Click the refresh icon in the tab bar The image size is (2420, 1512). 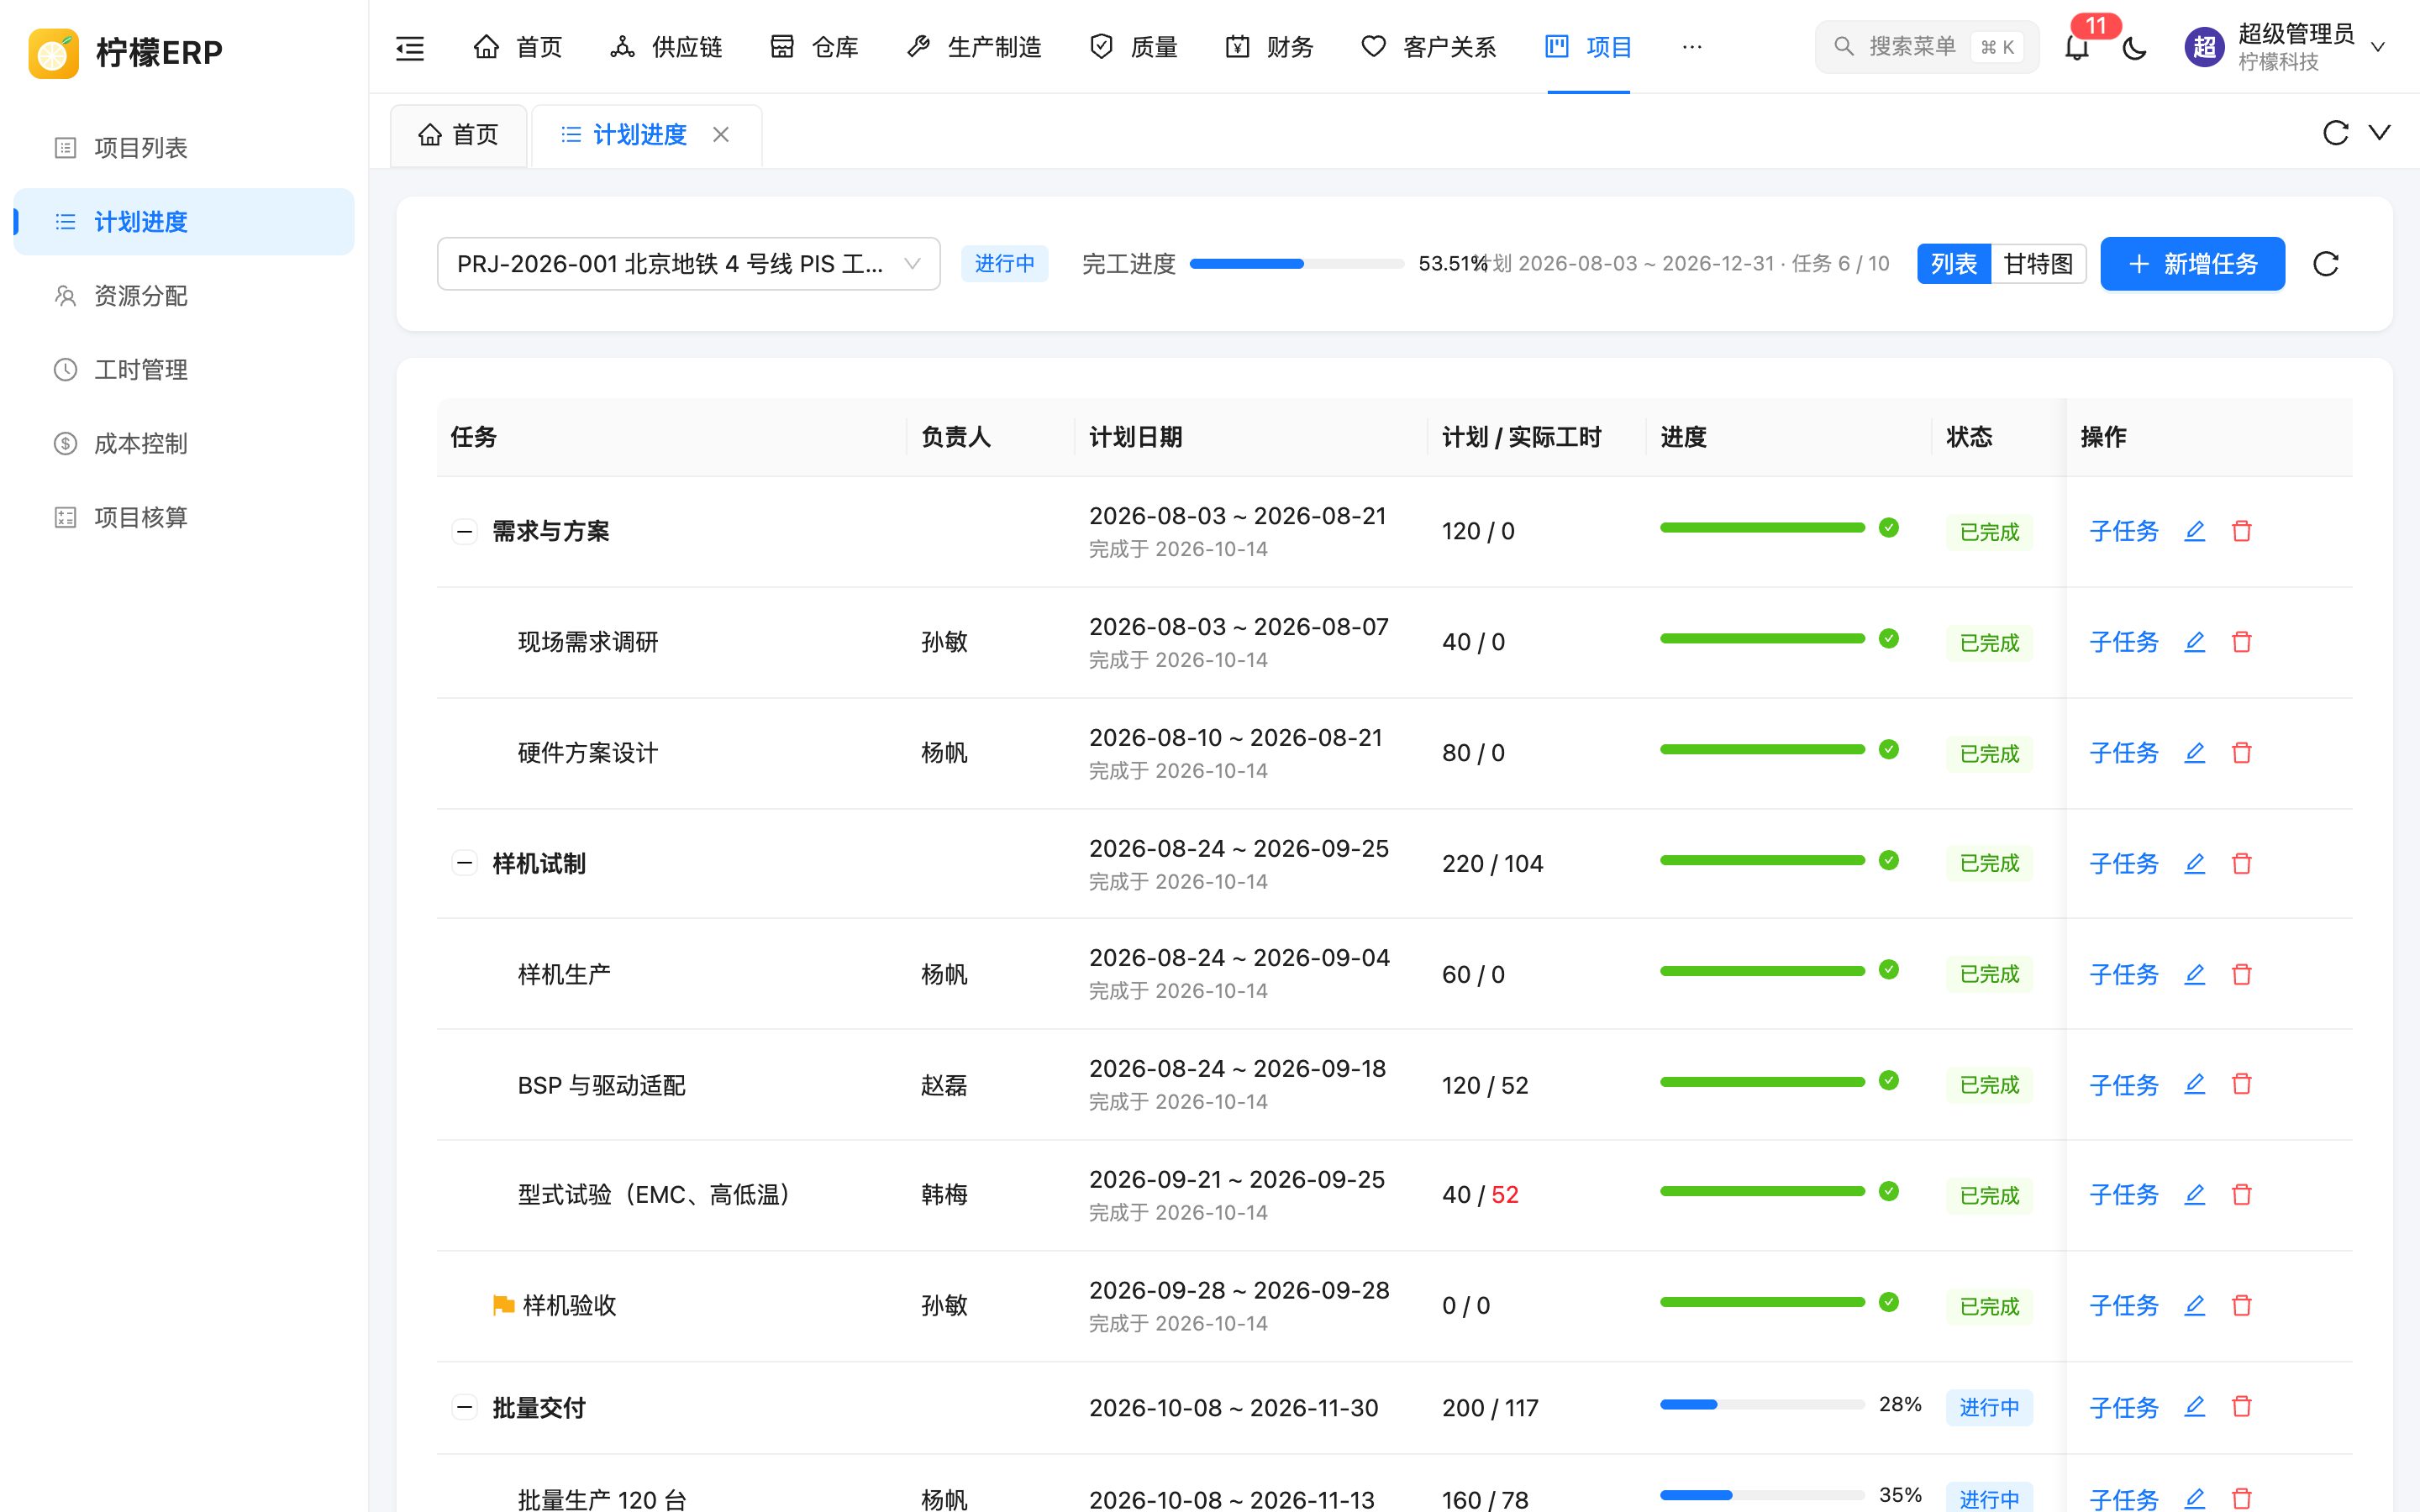pyautogui.click(x=2335, y=133)
